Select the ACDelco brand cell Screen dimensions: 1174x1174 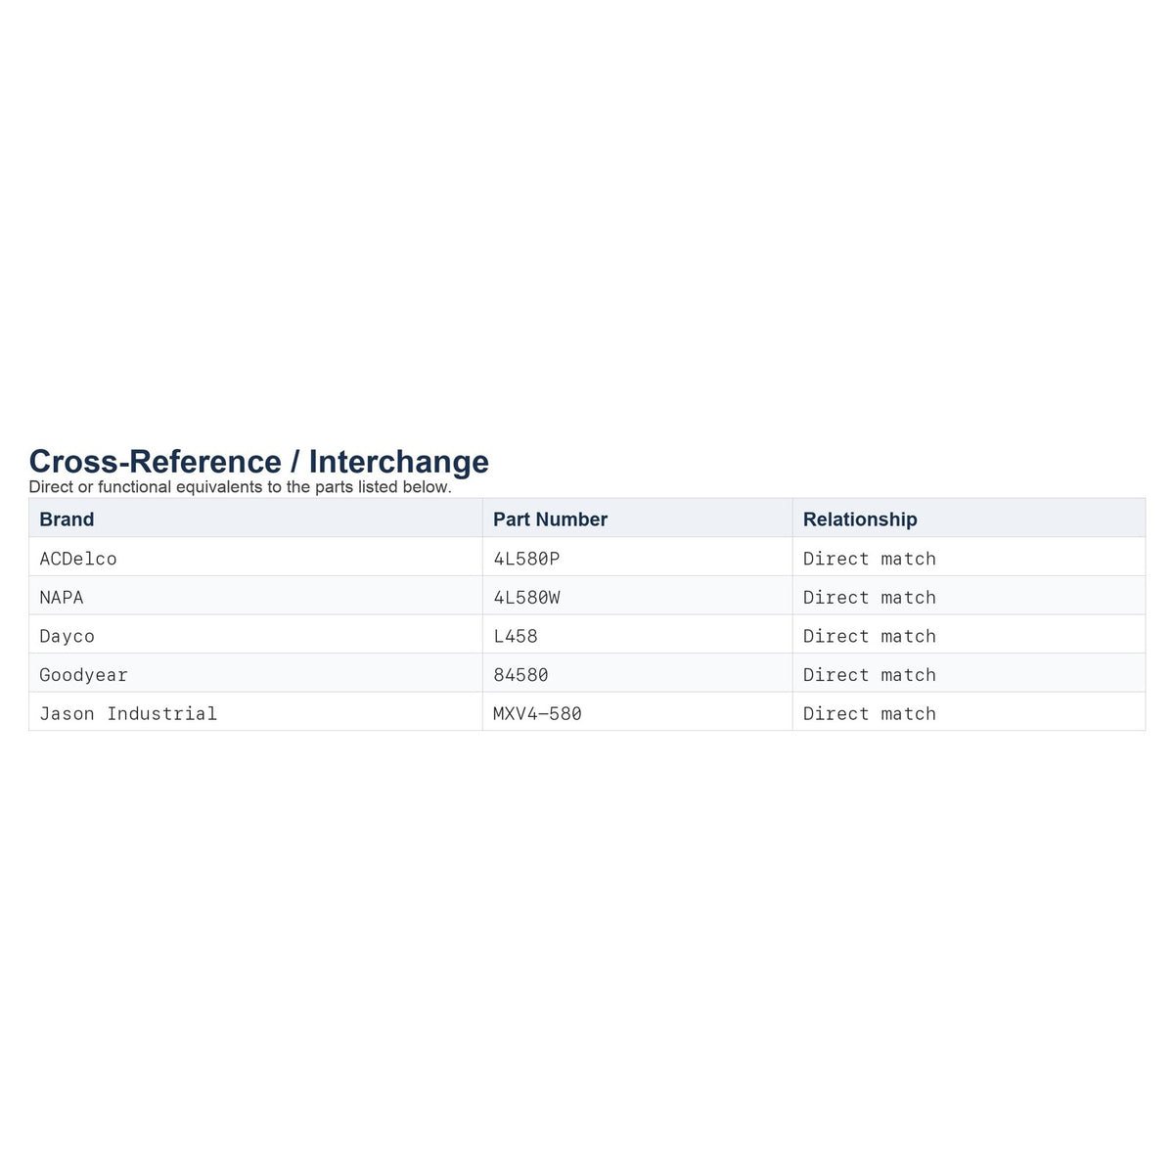point(255,558)
